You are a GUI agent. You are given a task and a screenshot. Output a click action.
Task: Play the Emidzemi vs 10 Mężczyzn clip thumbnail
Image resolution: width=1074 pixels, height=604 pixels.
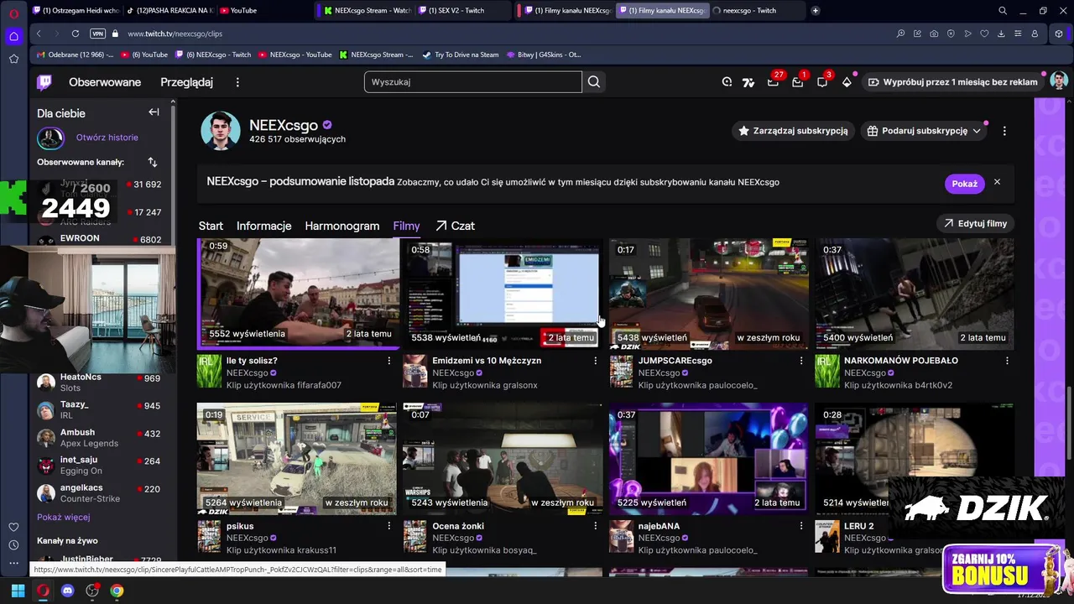(502, 294)
